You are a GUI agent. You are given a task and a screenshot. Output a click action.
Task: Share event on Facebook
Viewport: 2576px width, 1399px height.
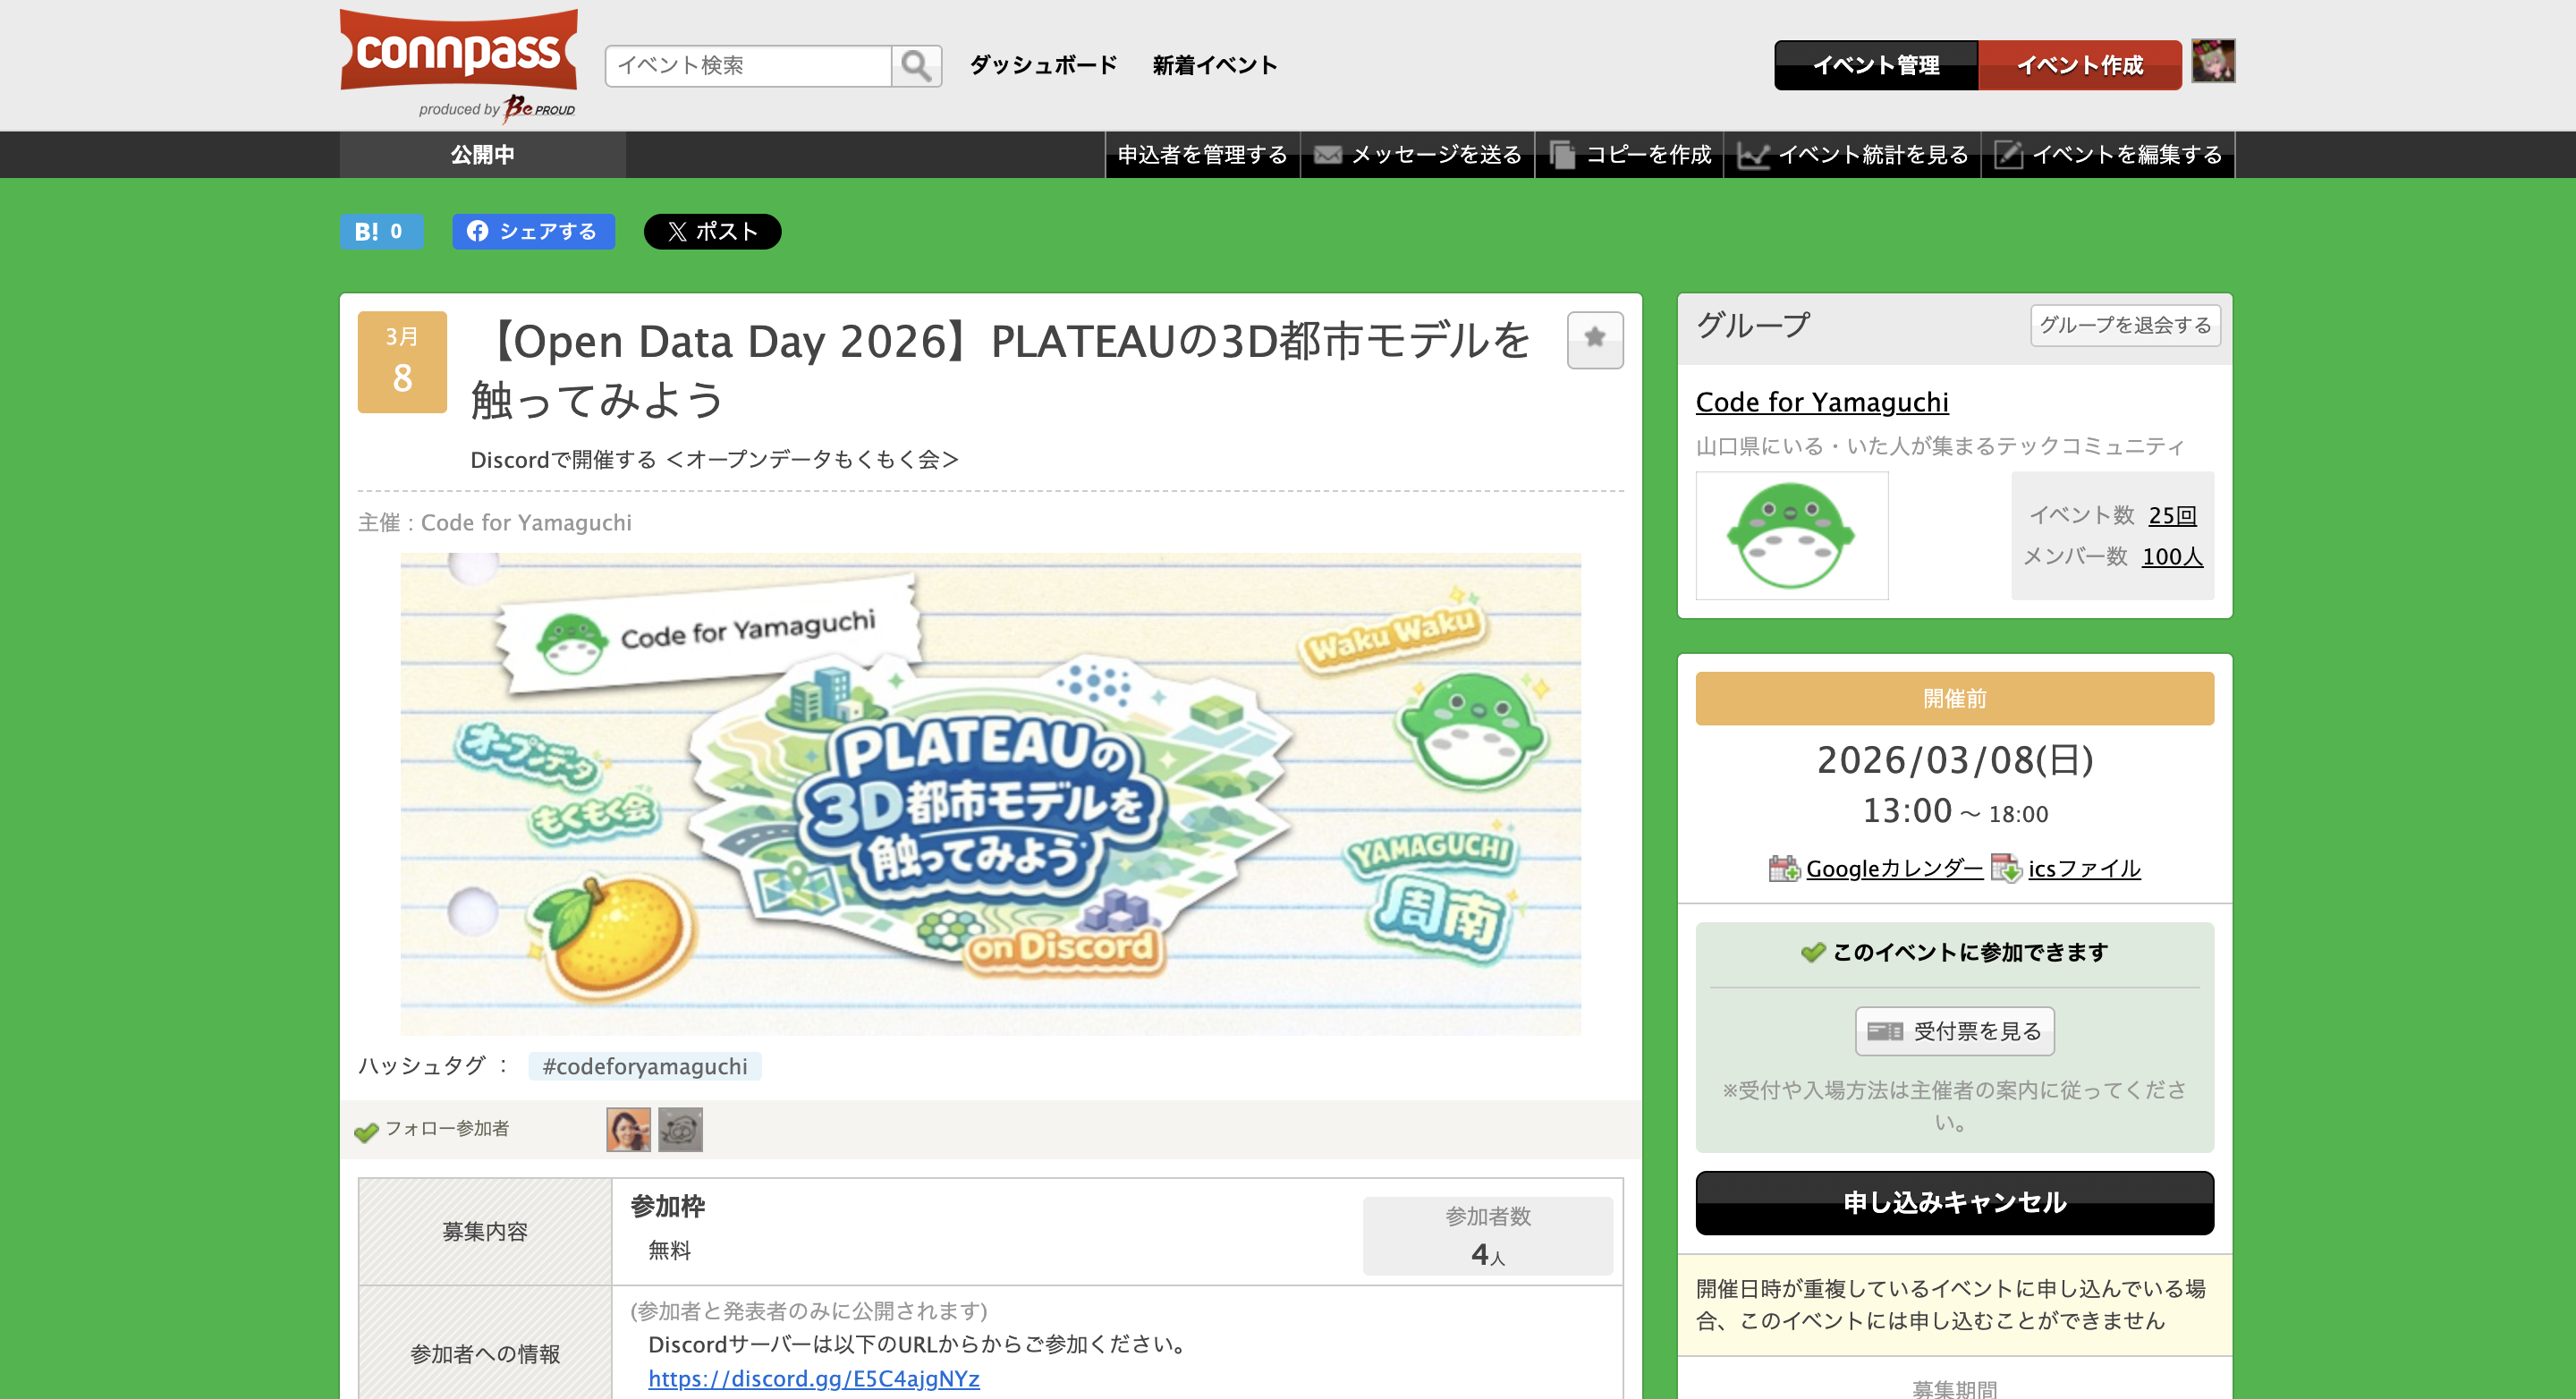click(533, 232)
